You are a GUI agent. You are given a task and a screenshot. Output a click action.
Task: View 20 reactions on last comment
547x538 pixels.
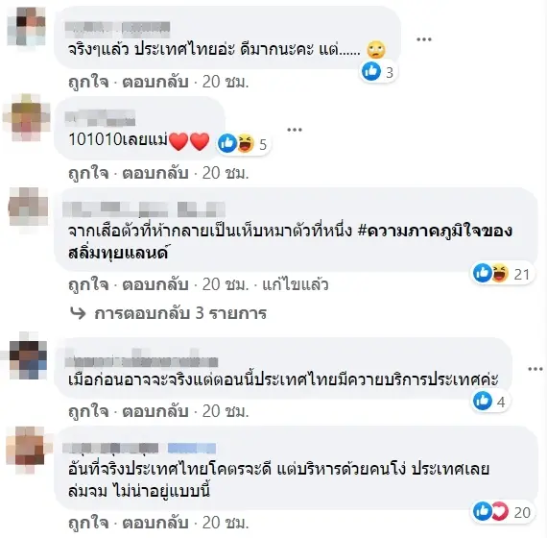[502, 512]
